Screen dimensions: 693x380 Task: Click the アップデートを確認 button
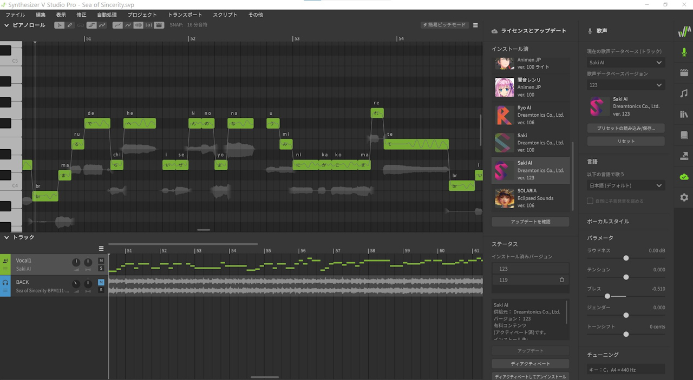(531, 222)
